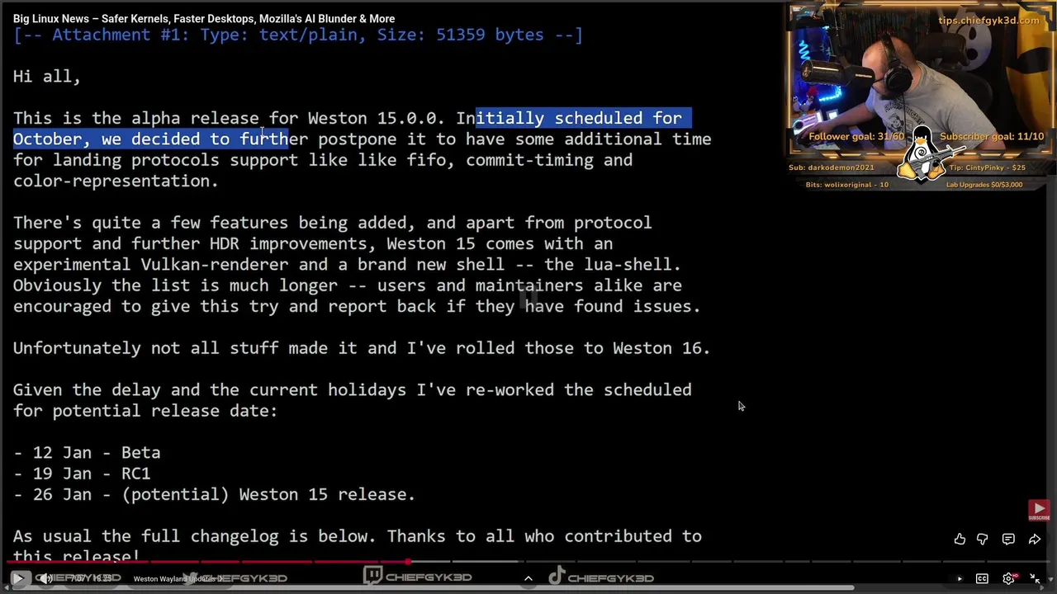The height and width of the screenshot is (594, 1057).
Task: Mute the video volume speaker icon
Action: pyautogui.click(x=46, y=579)
